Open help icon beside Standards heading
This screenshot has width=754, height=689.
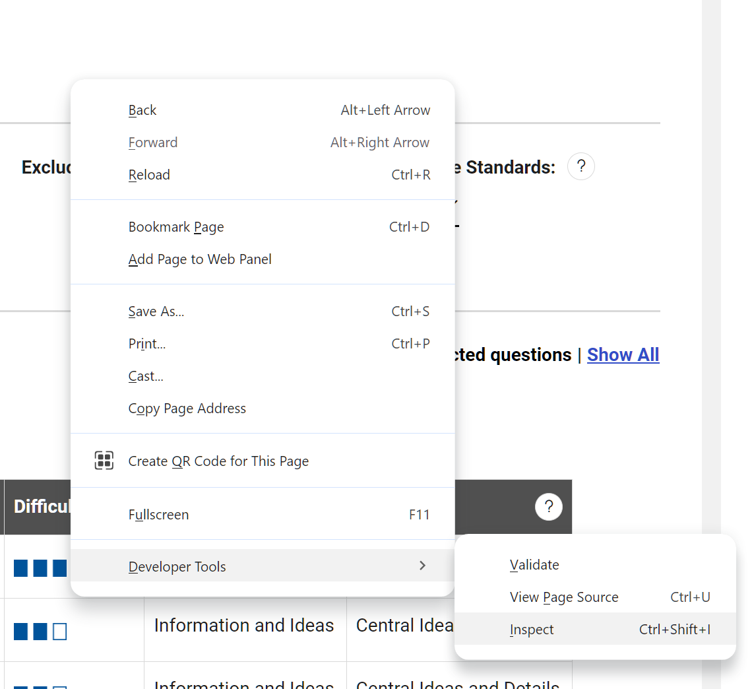click(x=581, y=166)
